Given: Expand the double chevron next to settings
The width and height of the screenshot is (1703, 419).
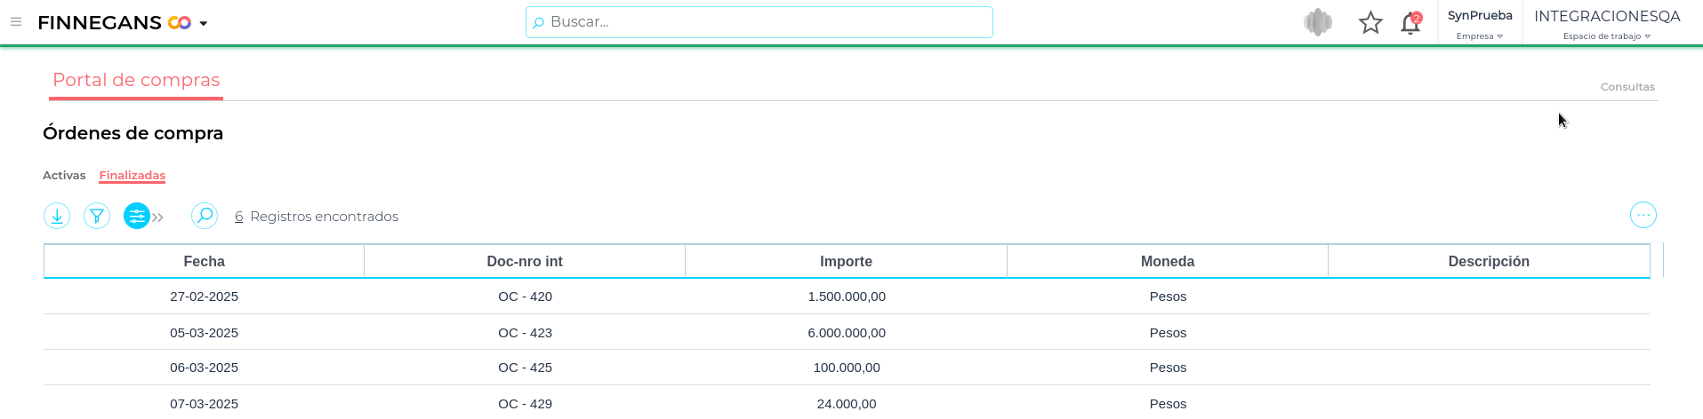Looking at the screenshot, I should pyautogui.click(x=158, y=217).
